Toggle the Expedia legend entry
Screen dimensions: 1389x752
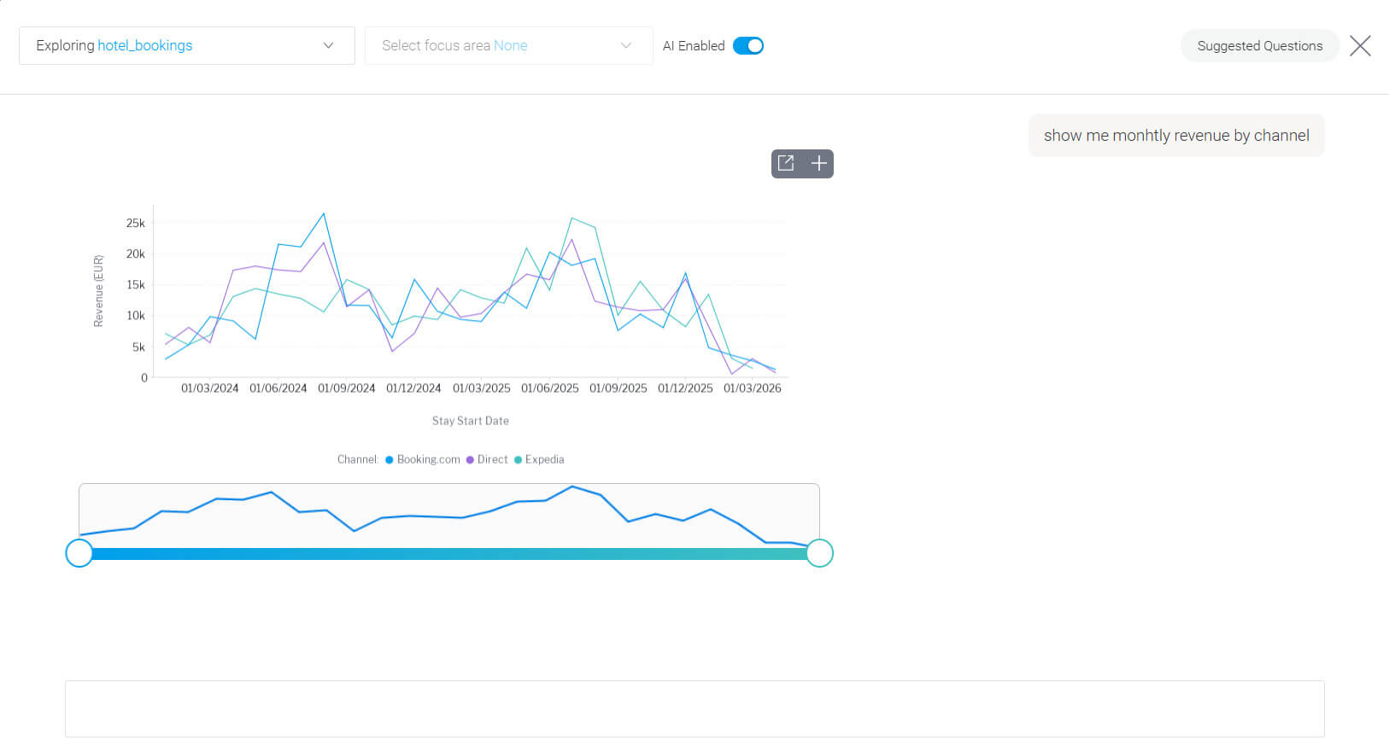(539, 459)
